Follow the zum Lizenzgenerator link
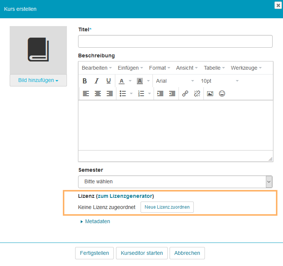283x266 pixels. click(x=125, y=196)
